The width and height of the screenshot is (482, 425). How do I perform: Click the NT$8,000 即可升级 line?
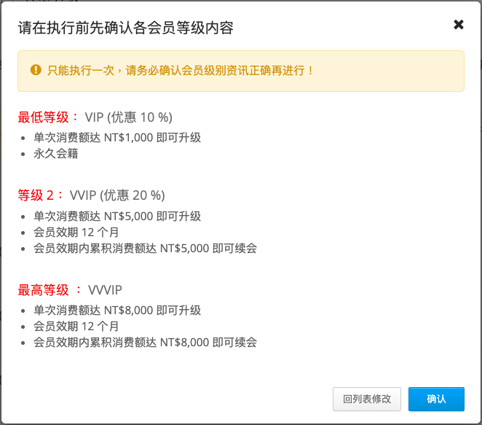pyautogui.click(x=117, y=311)
